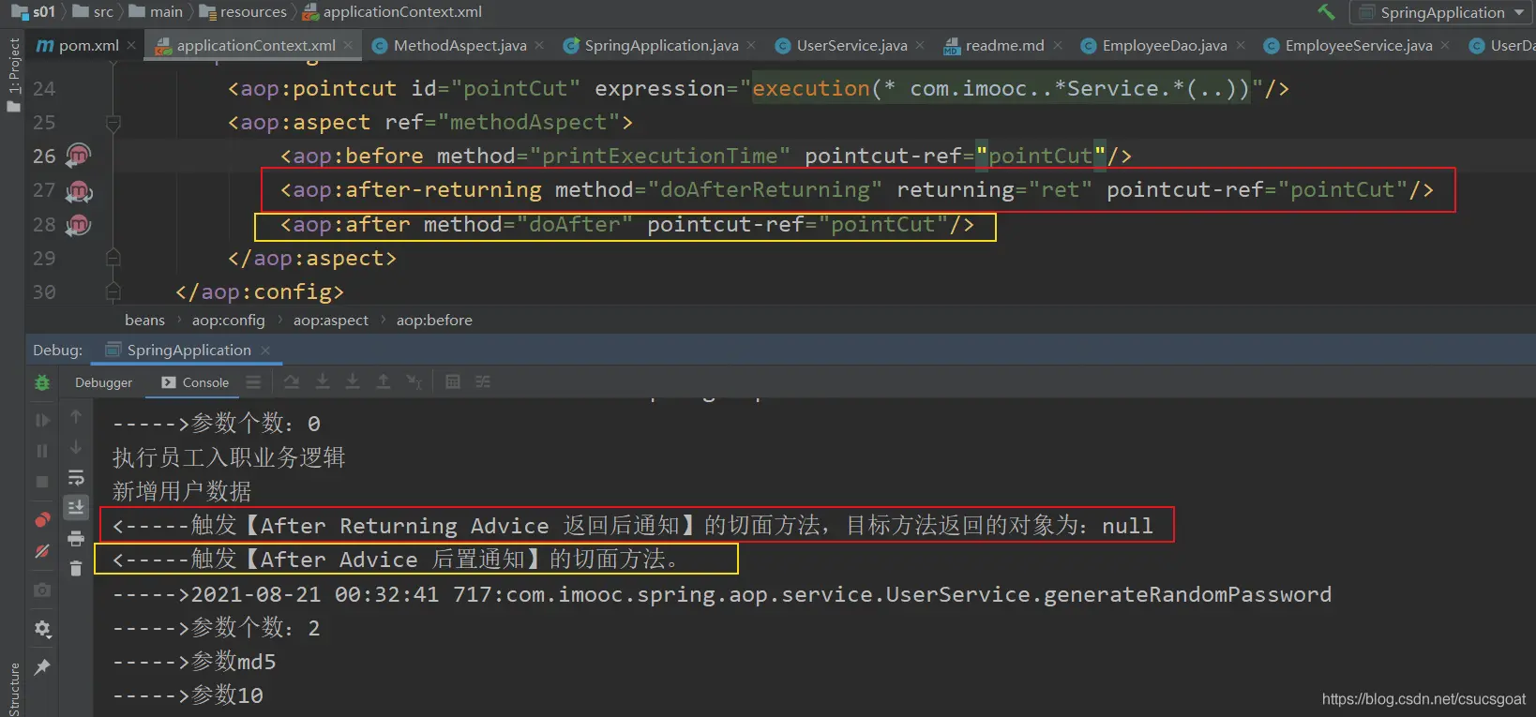Click resources folder in the navigation bar
This screenshot has height=717, width=1536.
[252, 12]
